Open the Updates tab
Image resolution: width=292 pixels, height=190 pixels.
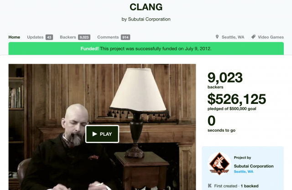35,37
